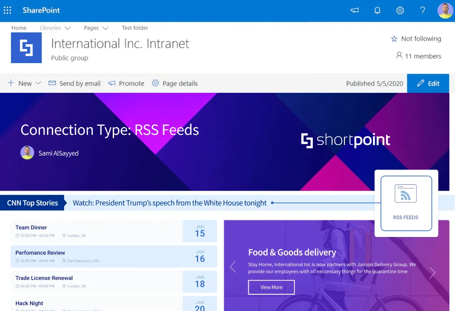This screenshot has height=311, width=455.
Task: Click the JAN 15 date tile
Action: pyautogui.click(x=200, y=231)
